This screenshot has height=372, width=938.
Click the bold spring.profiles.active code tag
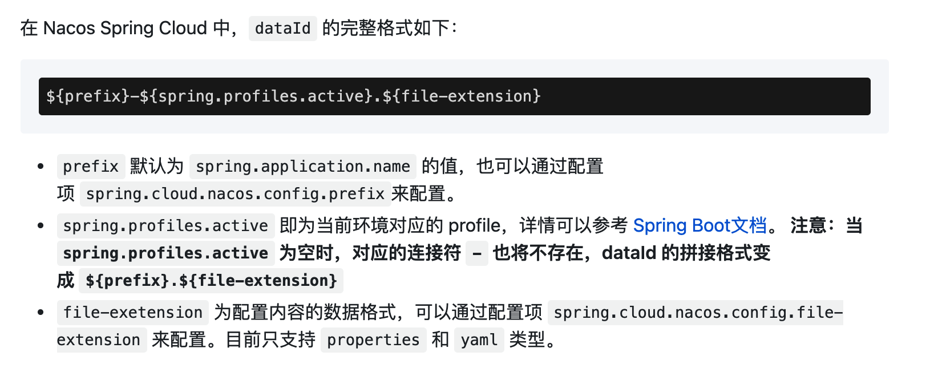point(165,253)
